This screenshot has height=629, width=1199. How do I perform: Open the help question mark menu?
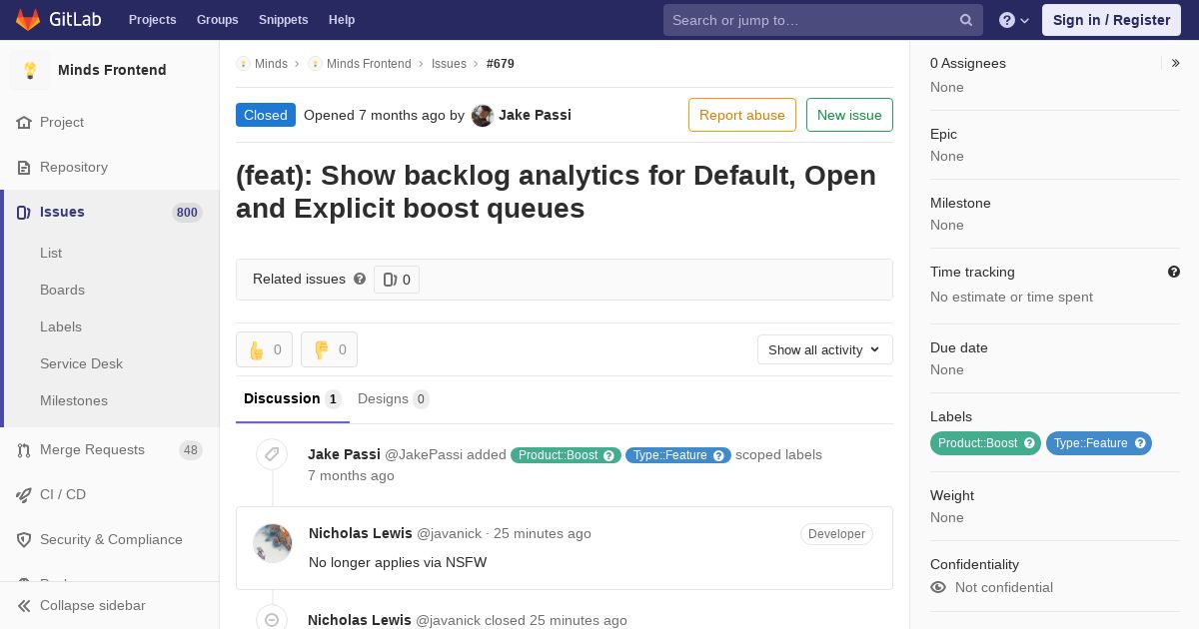click(1014, 20)
